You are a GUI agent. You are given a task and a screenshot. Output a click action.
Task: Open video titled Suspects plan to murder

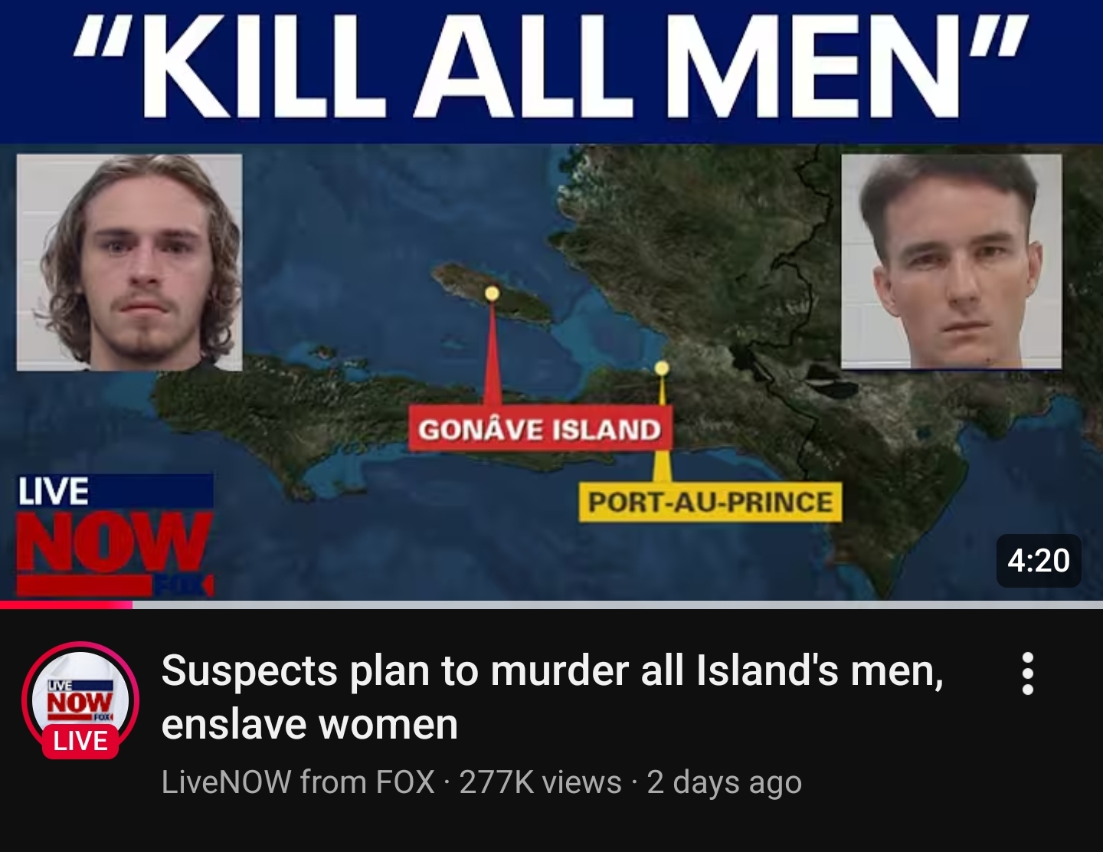552,697
